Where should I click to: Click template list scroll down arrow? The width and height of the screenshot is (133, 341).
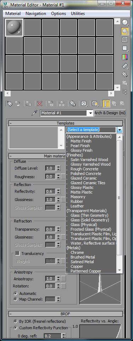coord(120,270)
